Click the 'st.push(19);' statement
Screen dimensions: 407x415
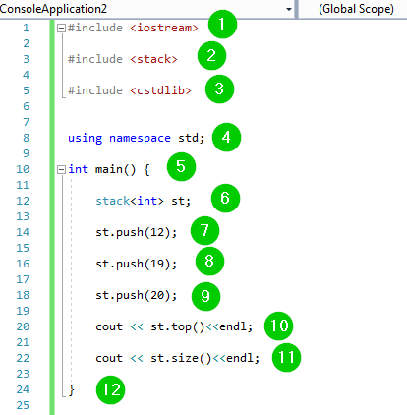click(137, 264)
